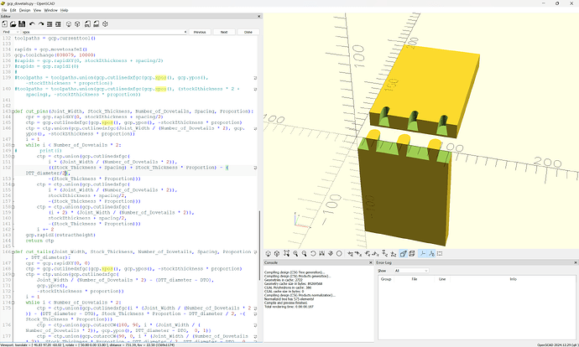Redo the edit using the toolbar icon
Viewport: 579px width, 347px height.
click(x=41, y=24)
